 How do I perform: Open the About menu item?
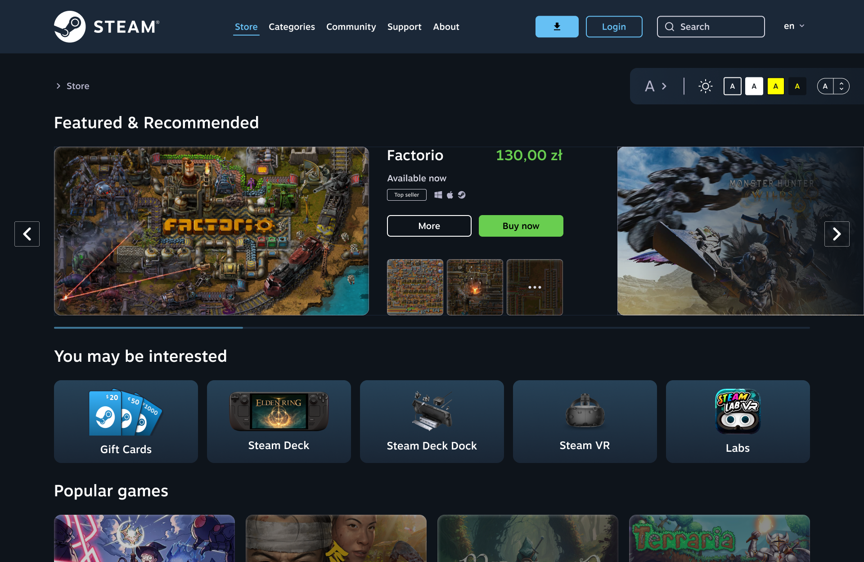tap(446, 27)
